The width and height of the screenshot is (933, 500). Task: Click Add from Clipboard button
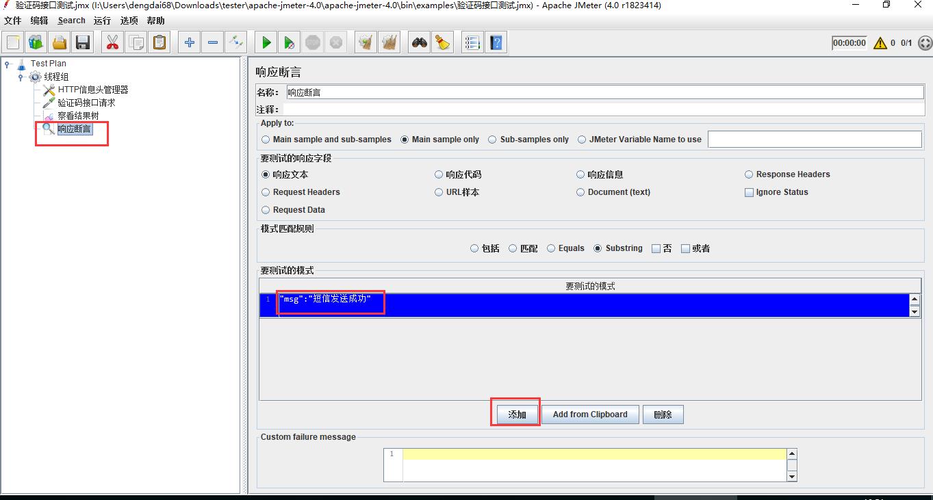[590, 415]
